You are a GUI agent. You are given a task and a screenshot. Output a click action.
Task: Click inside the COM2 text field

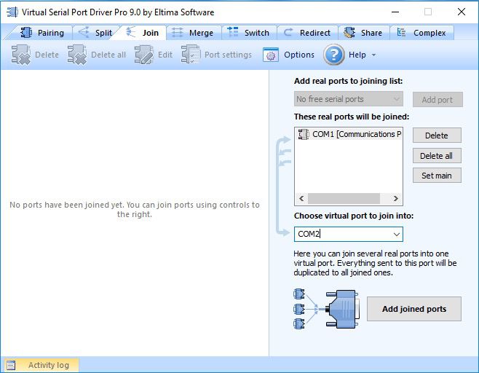point(343,234)
